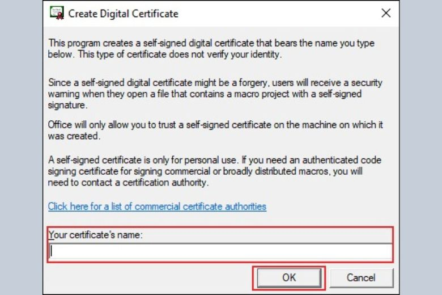The image size is (442, 295).
Task: Click the empty title bar area beside the title
Action: pyautogui.click(x=278, y=13)
